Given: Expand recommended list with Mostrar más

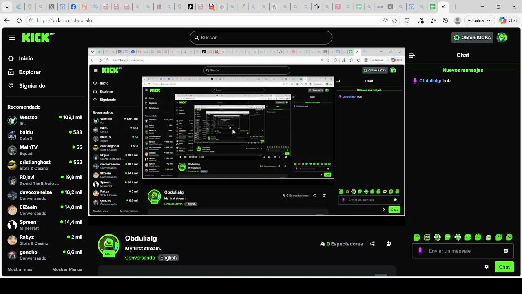Looking at the screenshot, I should (x=20, y=269).
